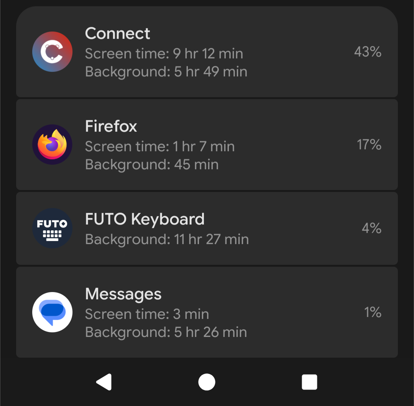Viewport: 414px width, 406px height.
Task: Tap Firefox's 17% battery percentage
Action: point(369,145)
